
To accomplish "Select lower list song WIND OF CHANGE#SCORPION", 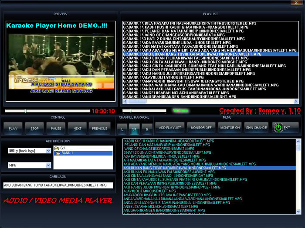I will click(x=210, y=149).
